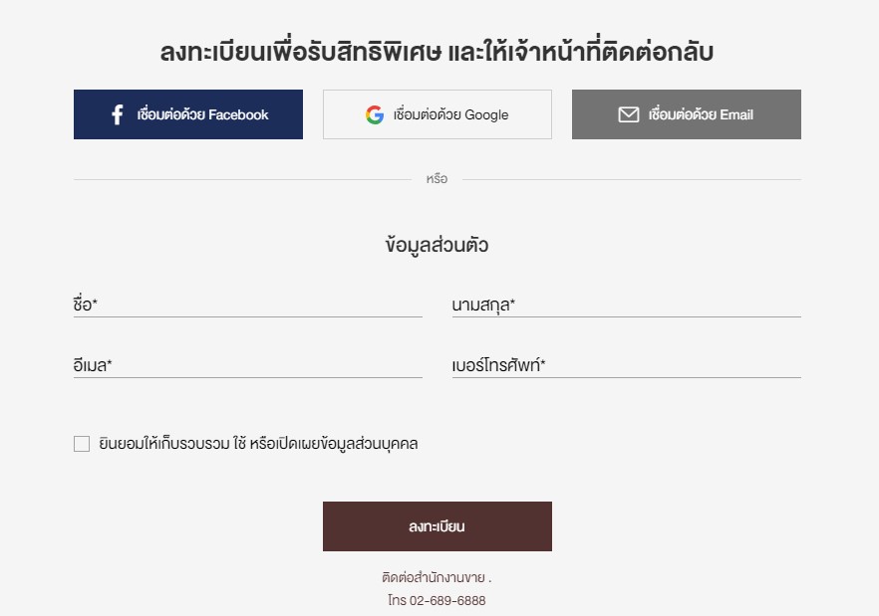Image resolution: width=879 pixels, height=616 pixels.
Task: Focus the ชื่อ first name field
Action: [x=248, y=305]
